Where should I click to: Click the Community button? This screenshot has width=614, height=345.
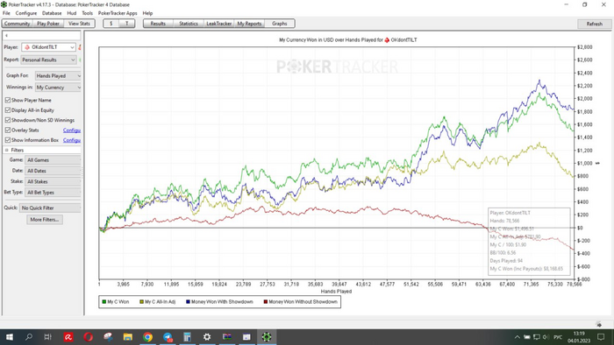click(18, 24)
